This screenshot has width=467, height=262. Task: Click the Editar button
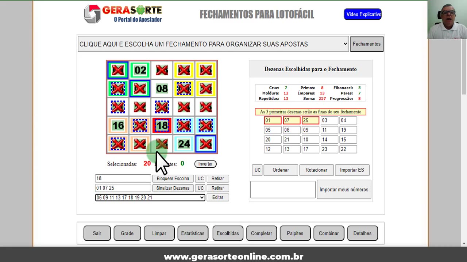(218, 197)
